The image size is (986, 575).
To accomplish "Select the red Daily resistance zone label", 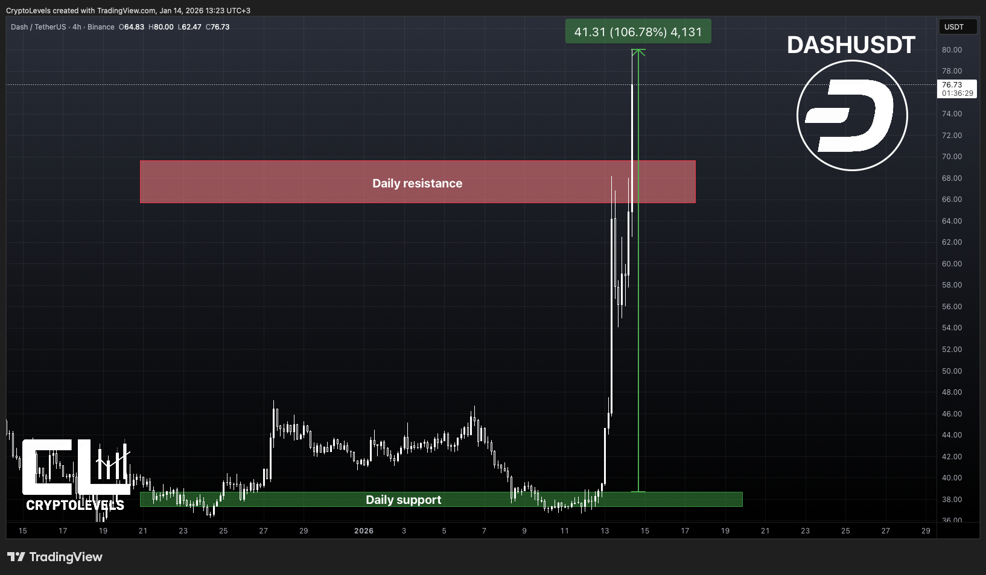I will 417,183.
